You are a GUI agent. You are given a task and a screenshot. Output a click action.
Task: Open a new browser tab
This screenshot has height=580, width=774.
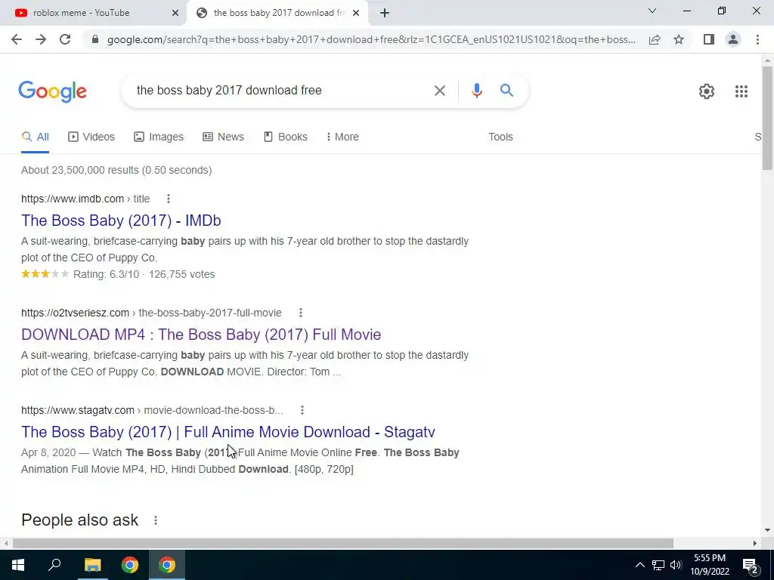[385, 13]
